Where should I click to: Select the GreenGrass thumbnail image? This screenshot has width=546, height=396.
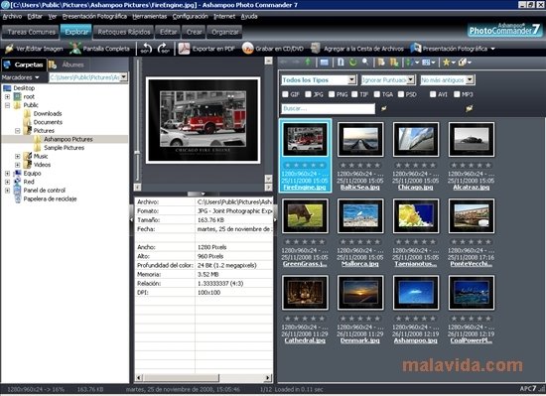[x=305, y=215]
